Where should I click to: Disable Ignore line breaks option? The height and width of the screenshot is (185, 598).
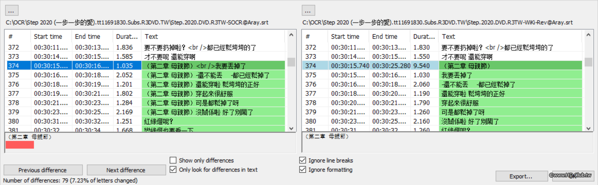pos(302,160)
